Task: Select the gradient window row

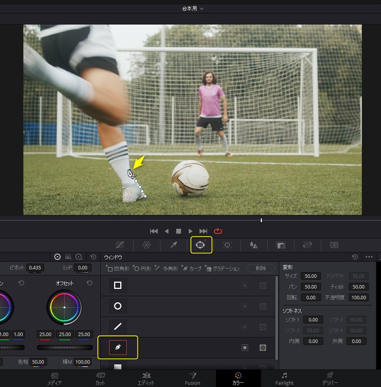Action: 188,364
